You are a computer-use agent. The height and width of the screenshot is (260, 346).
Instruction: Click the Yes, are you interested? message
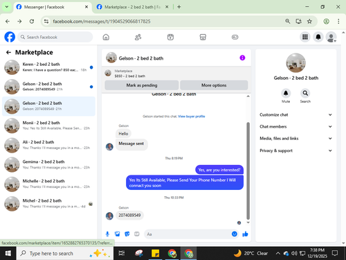point(219,170)
